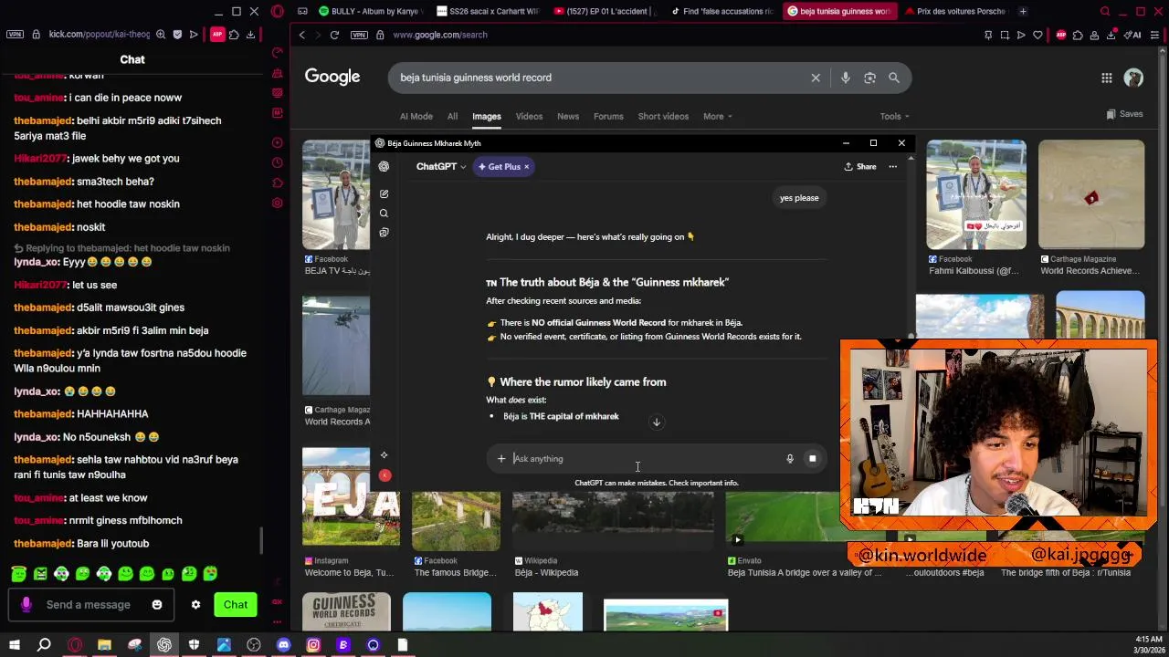The width and height of the screenshot is (1169, 657).
Task: Open emoji picker in Kick message box
Action: (x=157, y=604)
